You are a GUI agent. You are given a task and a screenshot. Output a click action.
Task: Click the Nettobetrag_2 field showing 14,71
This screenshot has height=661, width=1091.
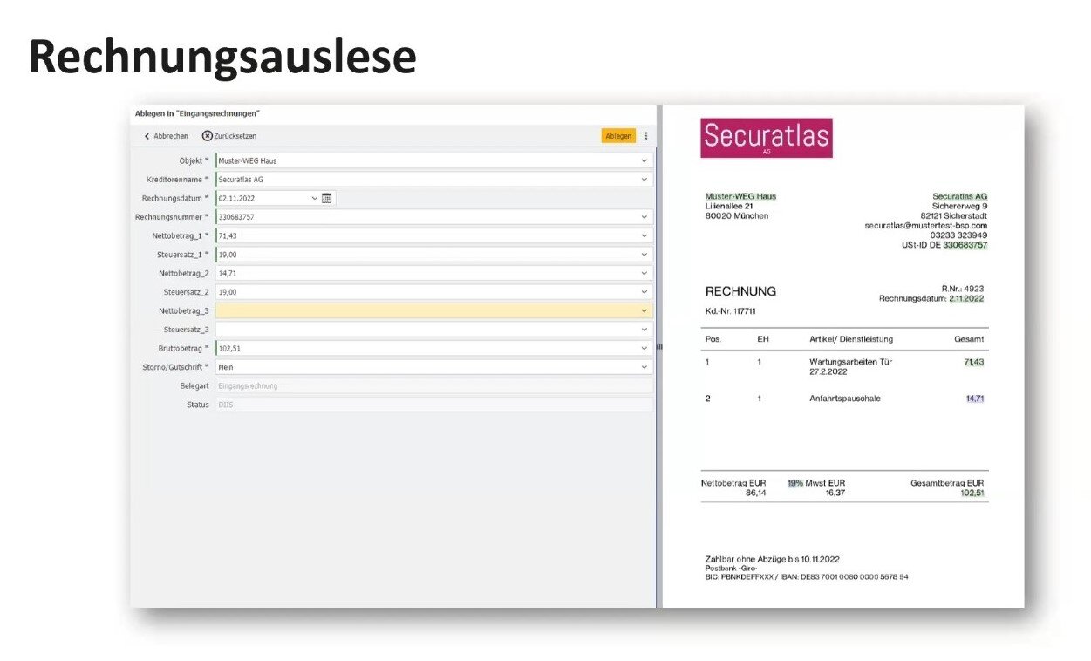point(433,273)
